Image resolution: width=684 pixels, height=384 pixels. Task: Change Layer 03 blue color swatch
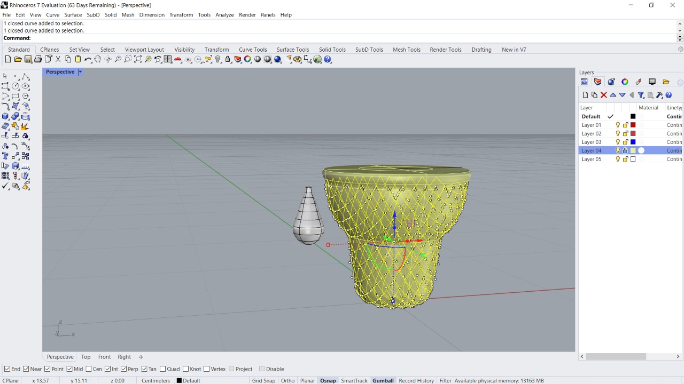[x=633, y=142]
